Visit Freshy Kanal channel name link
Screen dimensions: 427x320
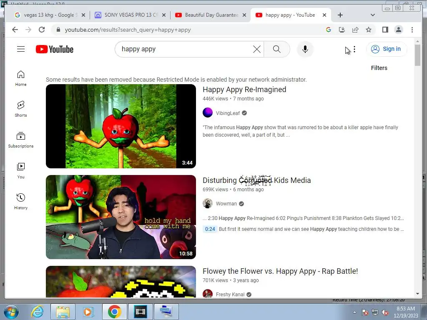[230, 294]
